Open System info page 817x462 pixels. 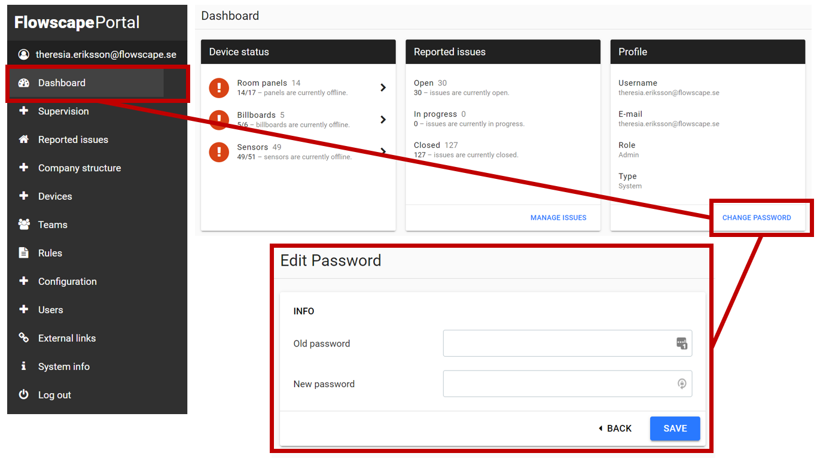(97, 367)
